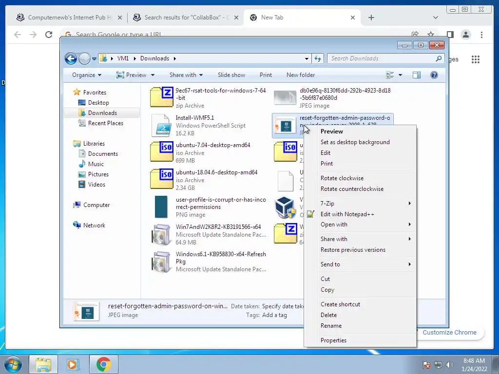The width and height of the screenshot is (499, 374).
Task: Select the VirtualBox installer cube icon
Action: [285, 207]
